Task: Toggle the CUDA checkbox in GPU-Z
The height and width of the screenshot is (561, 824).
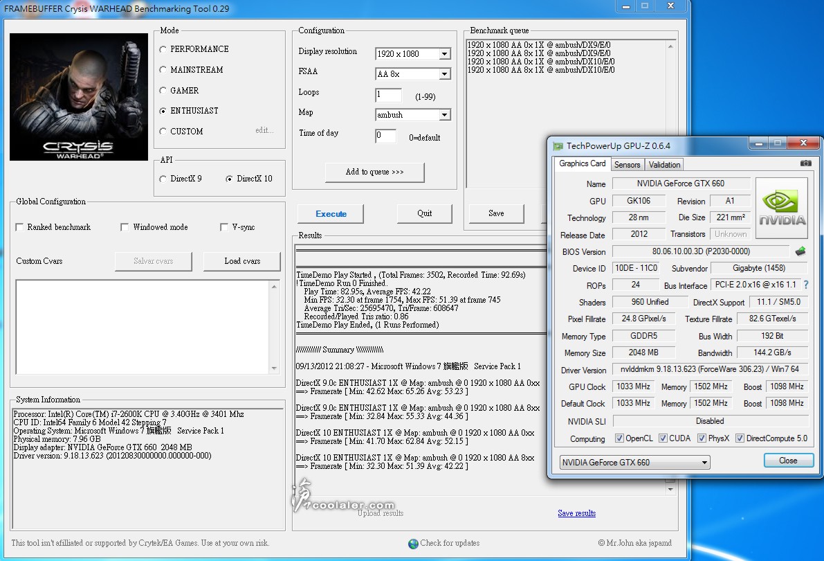Action: pos(663,438)
